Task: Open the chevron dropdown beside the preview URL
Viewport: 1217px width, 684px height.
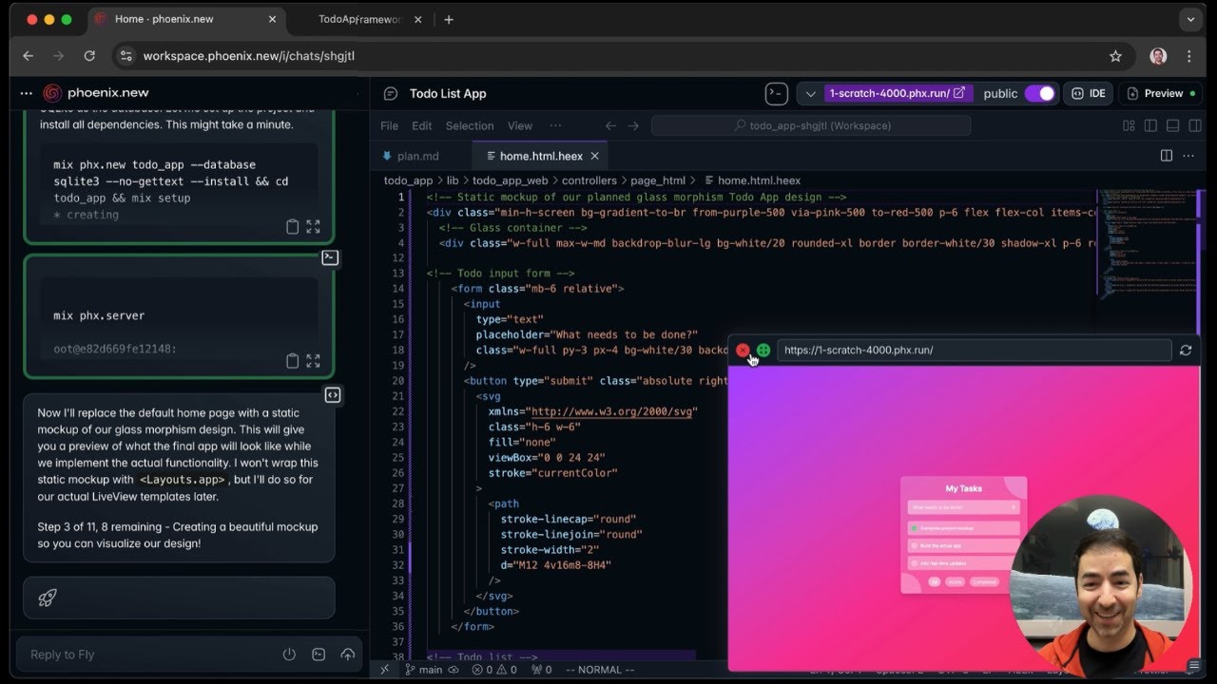Action: pyautogui.click(x=809, y=93)
